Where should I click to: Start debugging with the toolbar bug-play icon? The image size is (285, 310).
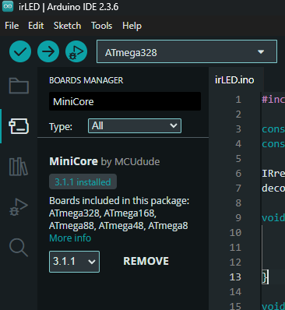point(76,51)
